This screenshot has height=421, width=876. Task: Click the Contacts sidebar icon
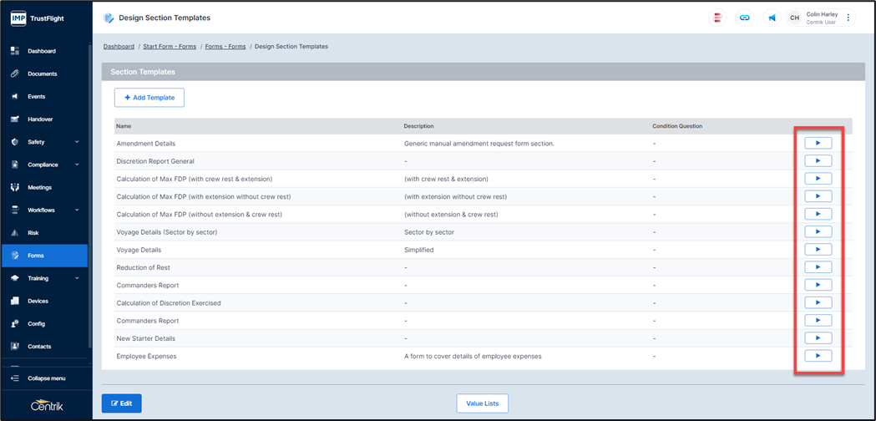point(15,346)
